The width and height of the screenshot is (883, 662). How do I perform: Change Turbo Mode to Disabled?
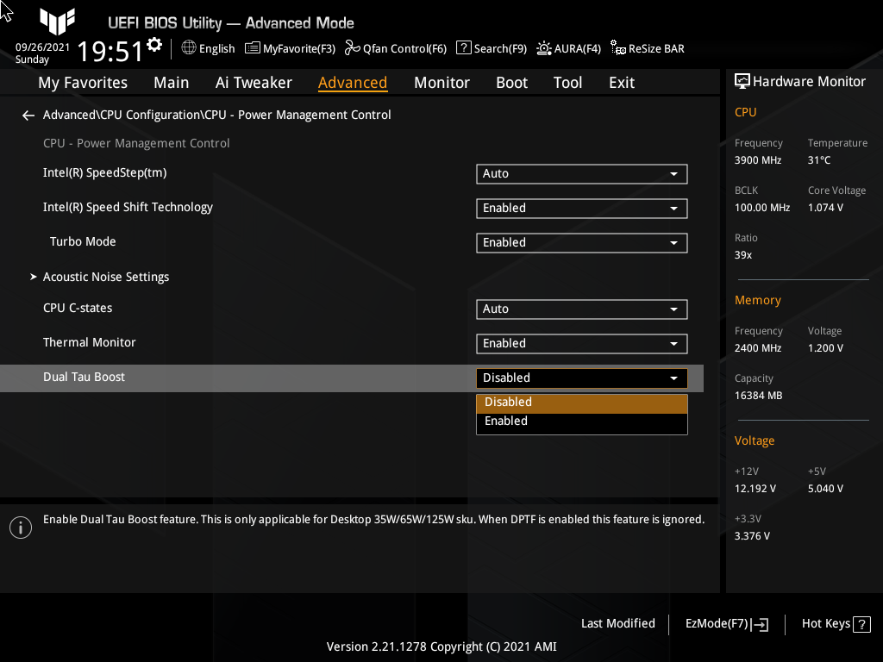pyautogui.click(x=581, y=242)
